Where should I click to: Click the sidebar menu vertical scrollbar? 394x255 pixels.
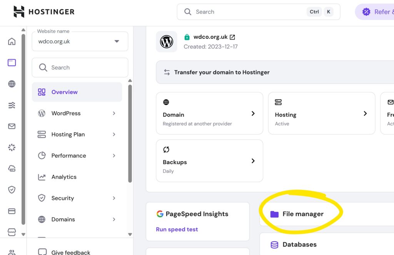130,135
